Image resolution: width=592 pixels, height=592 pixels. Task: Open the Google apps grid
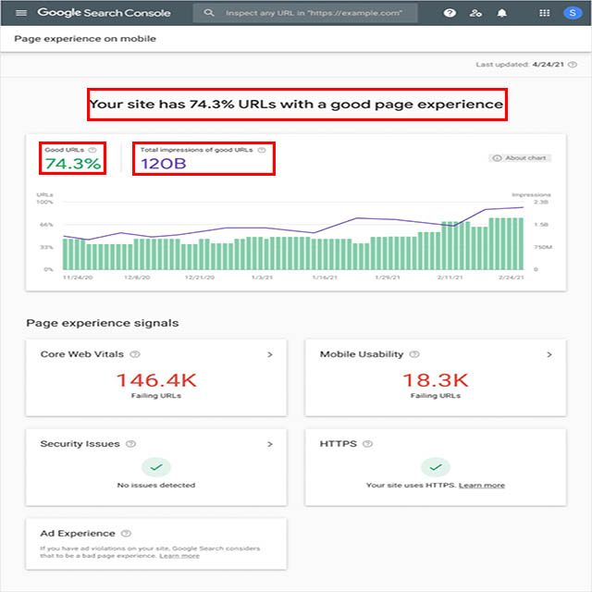[544, 13]
